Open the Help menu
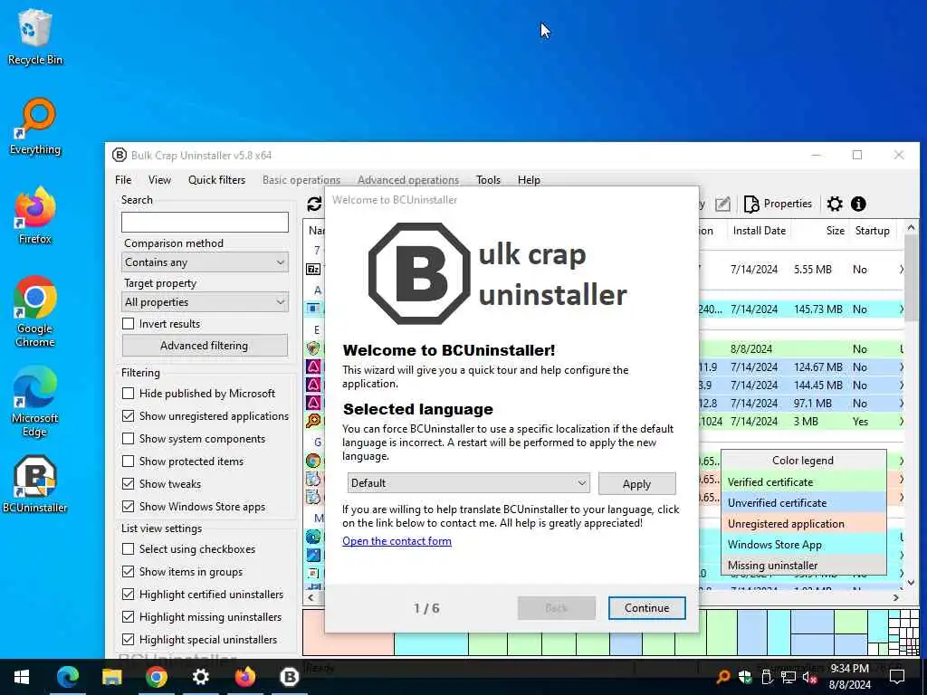Viewport: 927px width, 695px height. pos(529,180)
